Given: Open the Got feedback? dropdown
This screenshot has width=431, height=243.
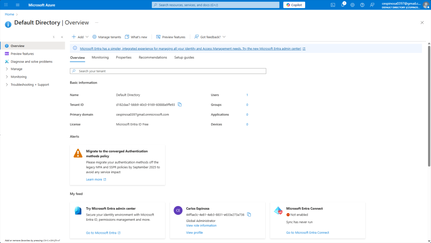Looking at the screenshot, I should (x=210, y=37).
